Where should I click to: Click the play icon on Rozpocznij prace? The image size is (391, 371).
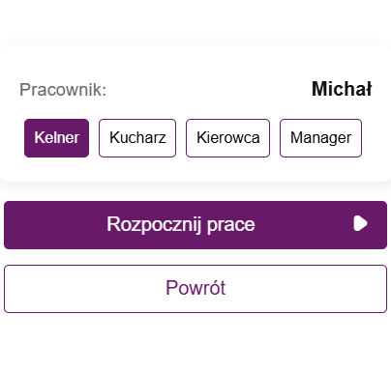tap(360, 223)
